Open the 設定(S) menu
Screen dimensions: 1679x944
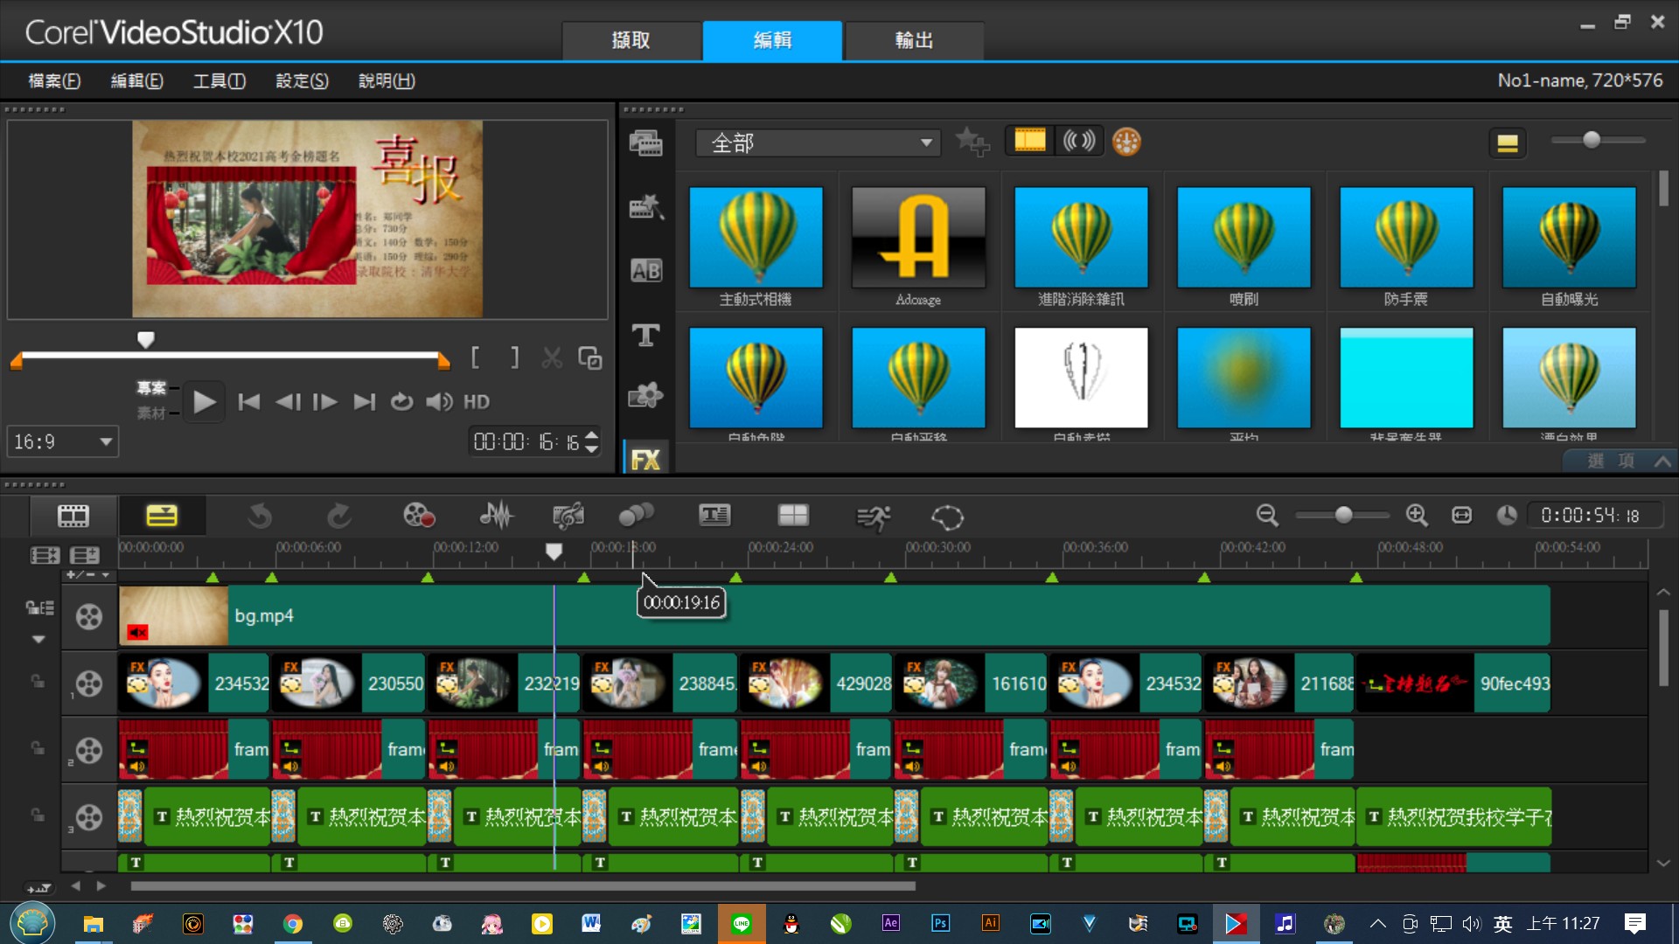pyautogui.click(x=302, y=80)
